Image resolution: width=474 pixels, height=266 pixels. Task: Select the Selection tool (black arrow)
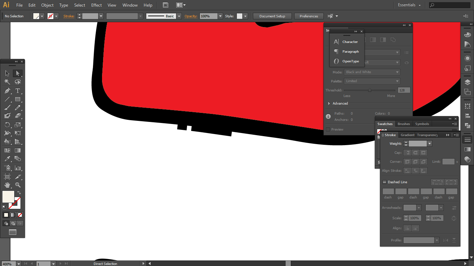(7, 73)
